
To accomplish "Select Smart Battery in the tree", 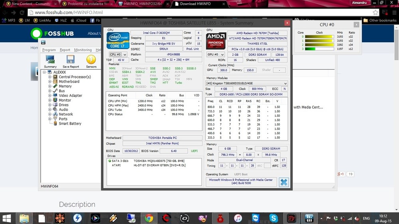I will pos(70,124).
